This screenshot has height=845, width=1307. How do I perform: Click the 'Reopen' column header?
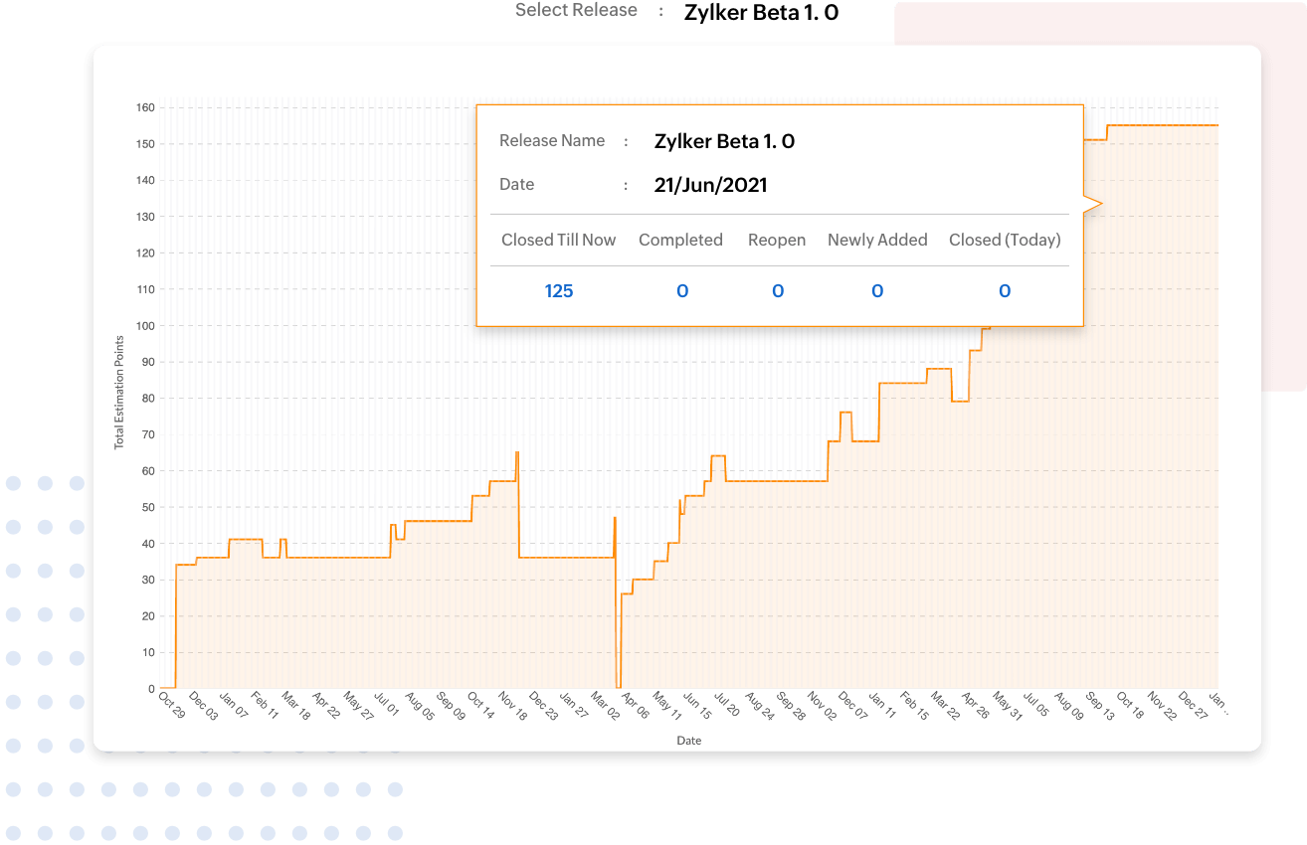click(777, 240)
